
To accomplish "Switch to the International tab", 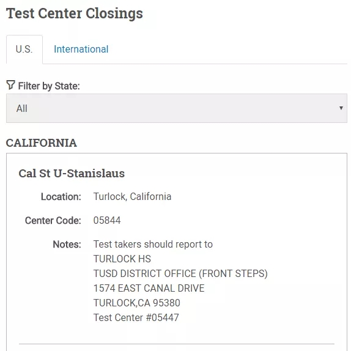I will coord(81,50).
